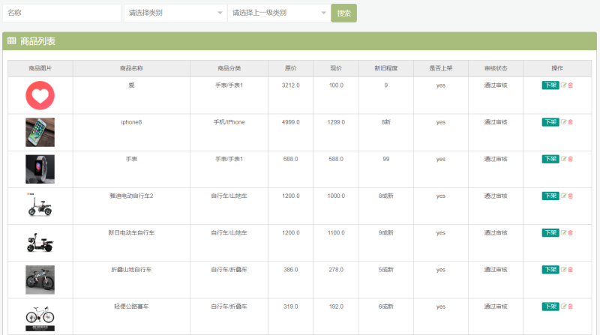This screenshot has width=600, height=335.
Task: Click the edit icon for iphone8 row
Action: pos(564,122)
